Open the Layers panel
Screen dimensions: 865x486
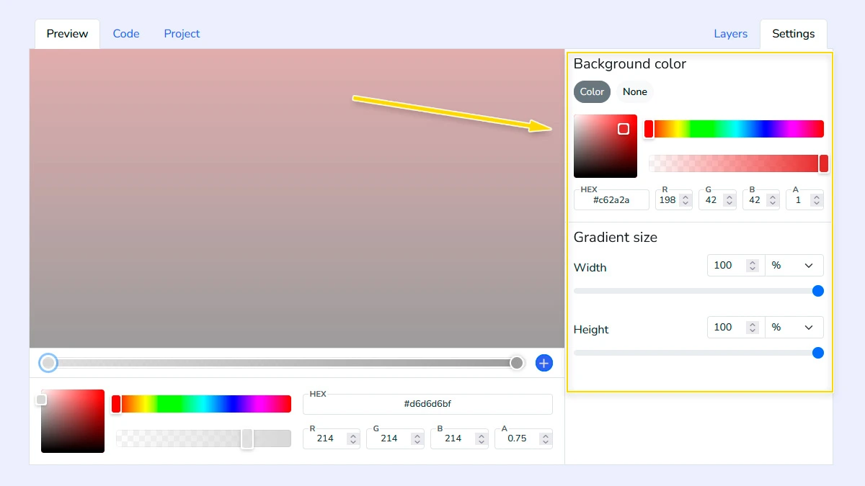(730, 33)
